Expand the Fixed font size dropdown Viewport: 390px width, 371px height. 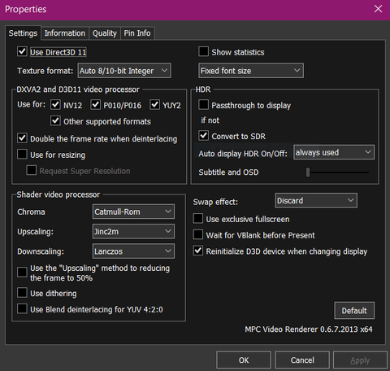[251, 71]
